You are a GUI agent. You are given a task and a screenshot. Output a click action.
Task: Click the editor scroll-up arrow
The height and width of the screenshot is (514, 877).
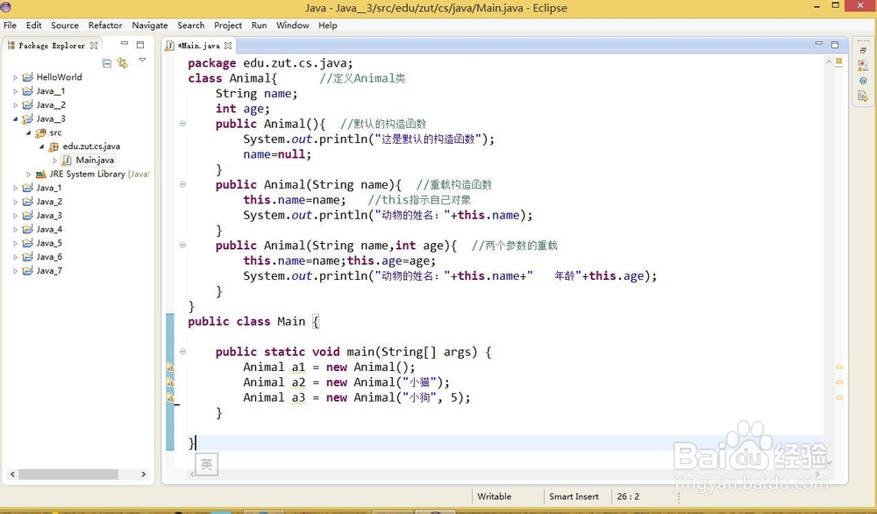pos(829,61)
